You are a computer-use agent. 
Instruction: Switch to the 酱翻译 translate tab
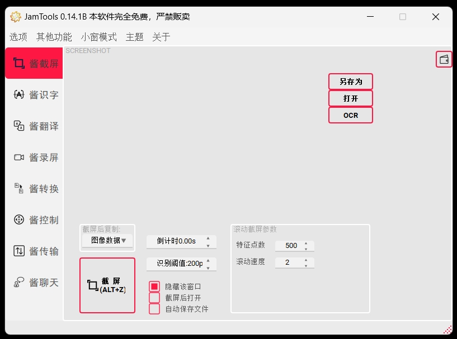(x=34, y=126)
